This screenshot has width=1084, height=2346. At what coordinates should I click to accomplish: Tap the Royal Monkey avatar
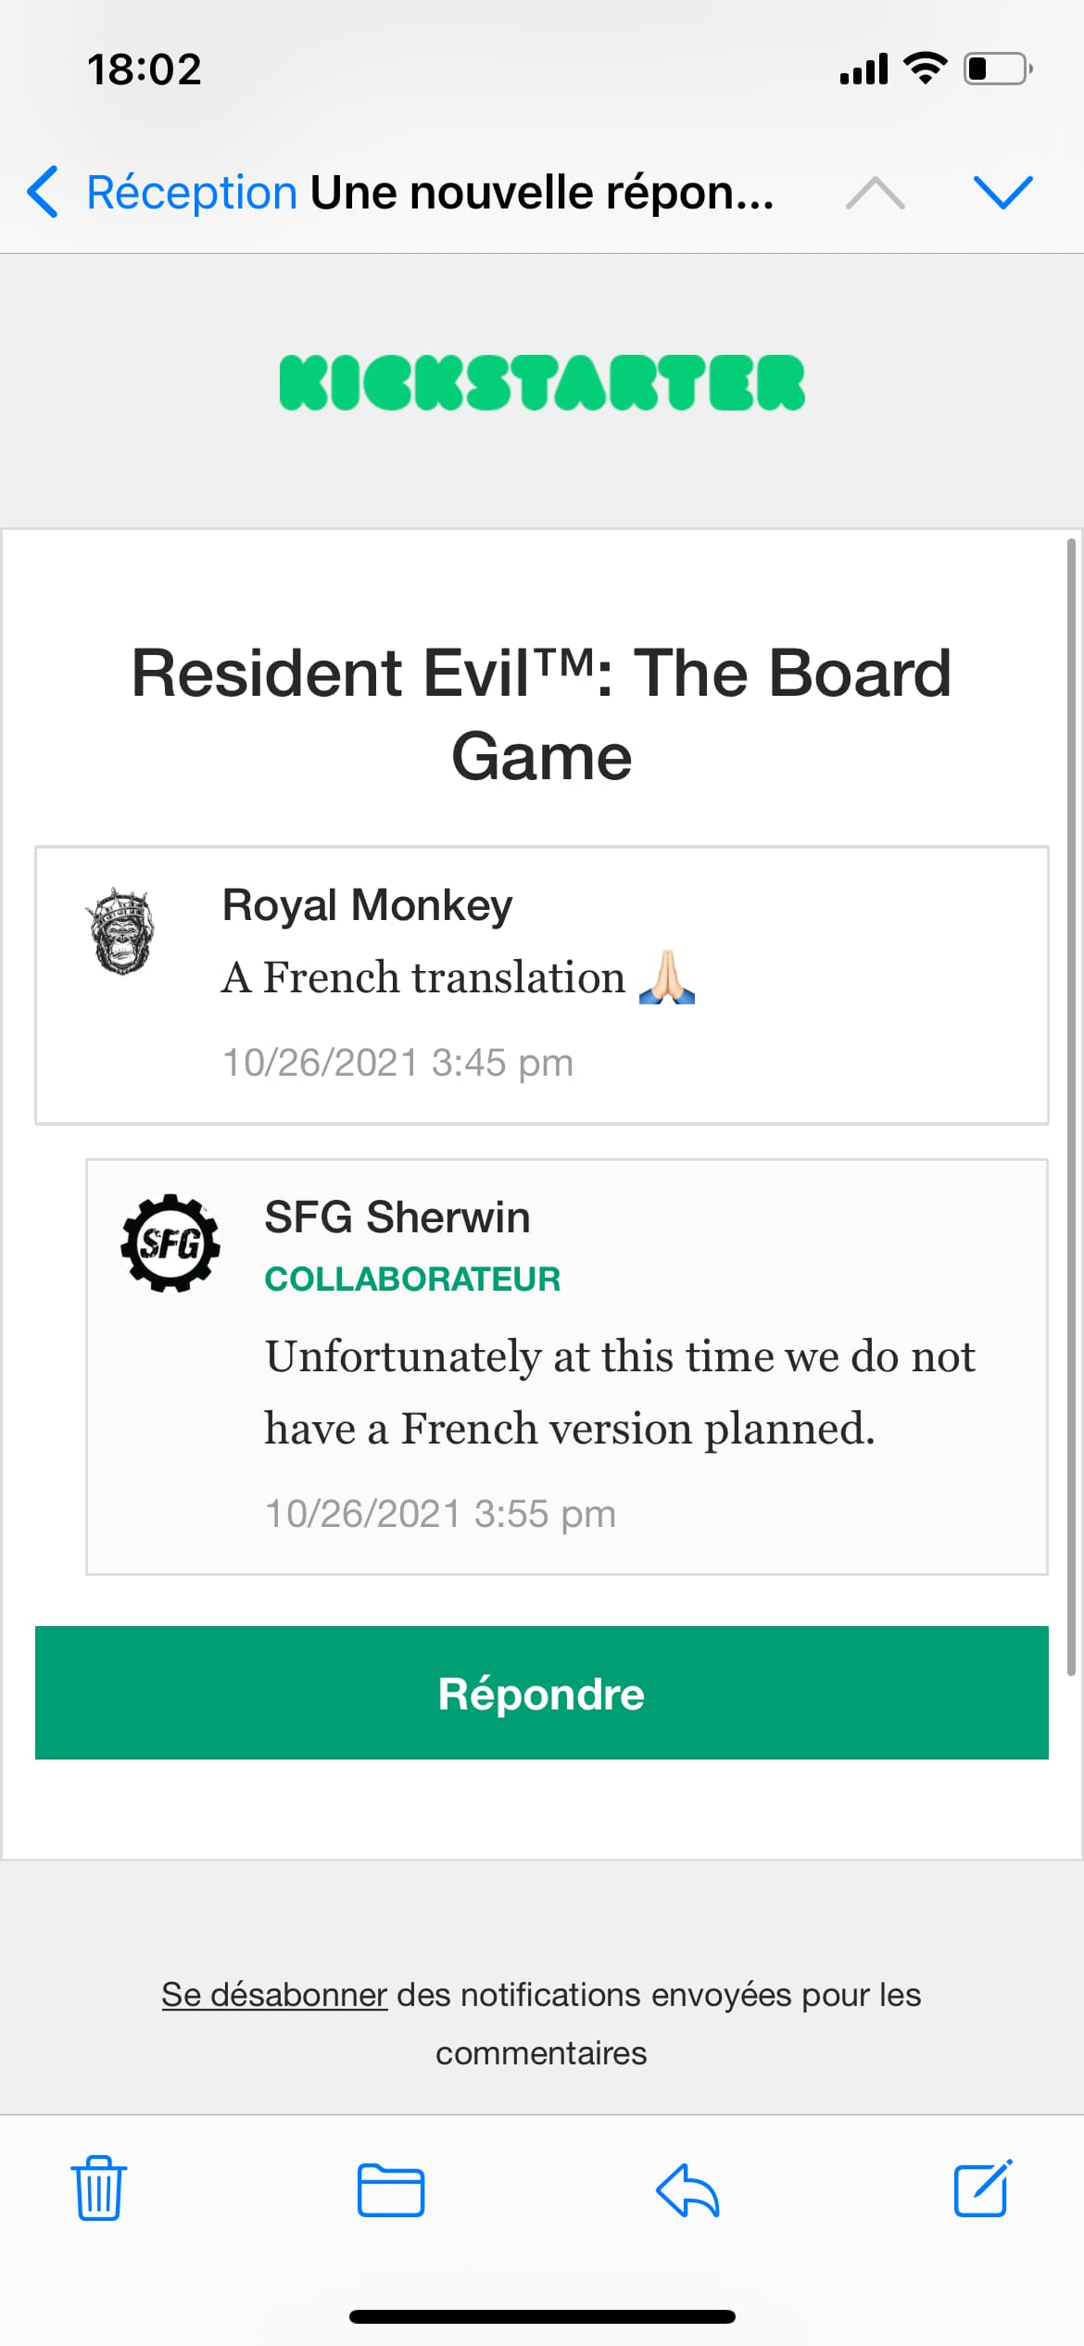click(120, 930)
